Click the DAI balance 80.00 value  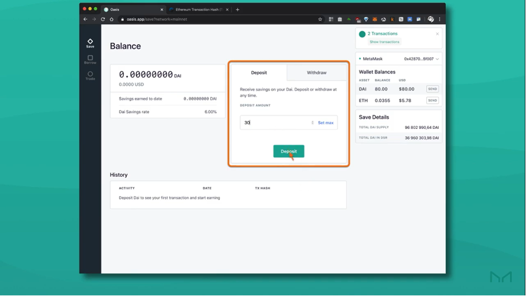point(381,89)
